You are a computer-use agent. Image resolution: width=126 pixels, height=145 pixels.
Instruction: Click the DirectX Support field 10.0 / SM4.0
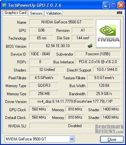pyautogui.click(x=107, y=70)
